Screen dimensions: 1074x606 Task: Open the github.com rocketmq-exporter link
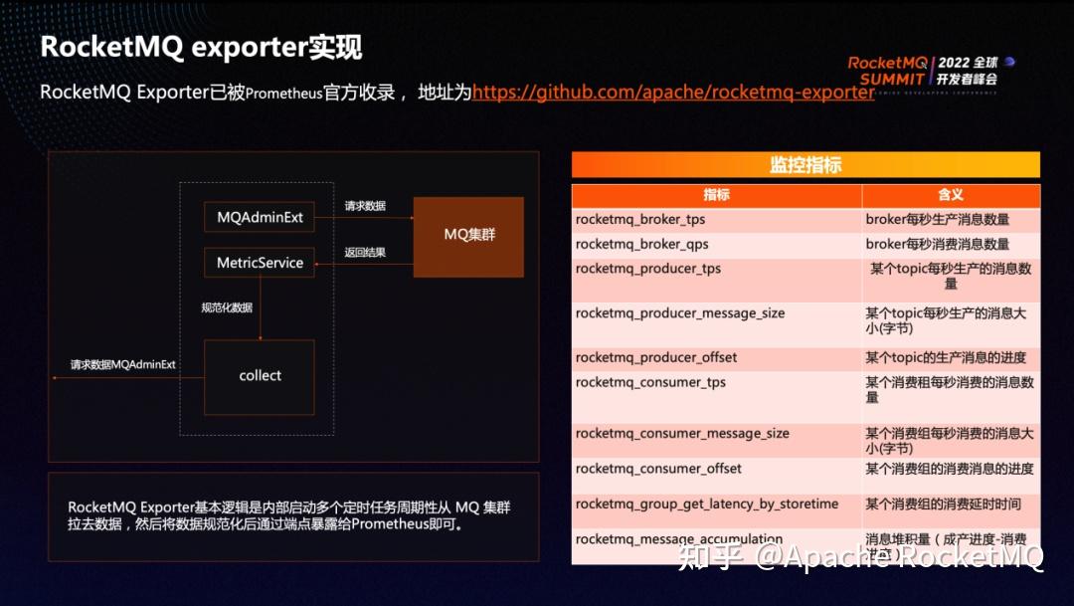[x=674, y=93]
